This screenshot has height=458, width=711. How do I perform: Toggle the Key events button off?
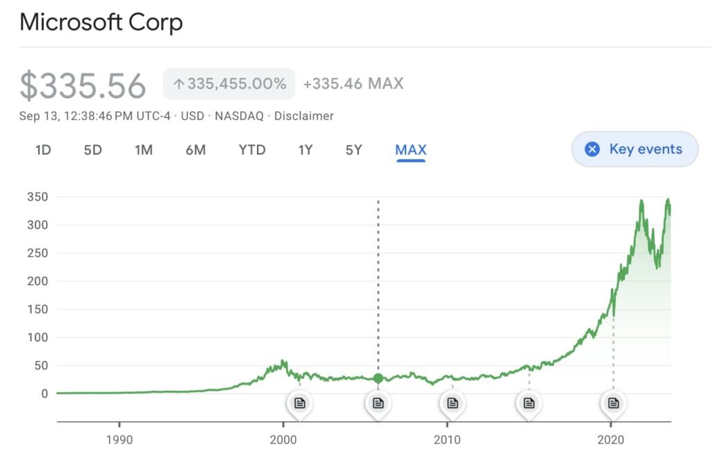[635, 149]
